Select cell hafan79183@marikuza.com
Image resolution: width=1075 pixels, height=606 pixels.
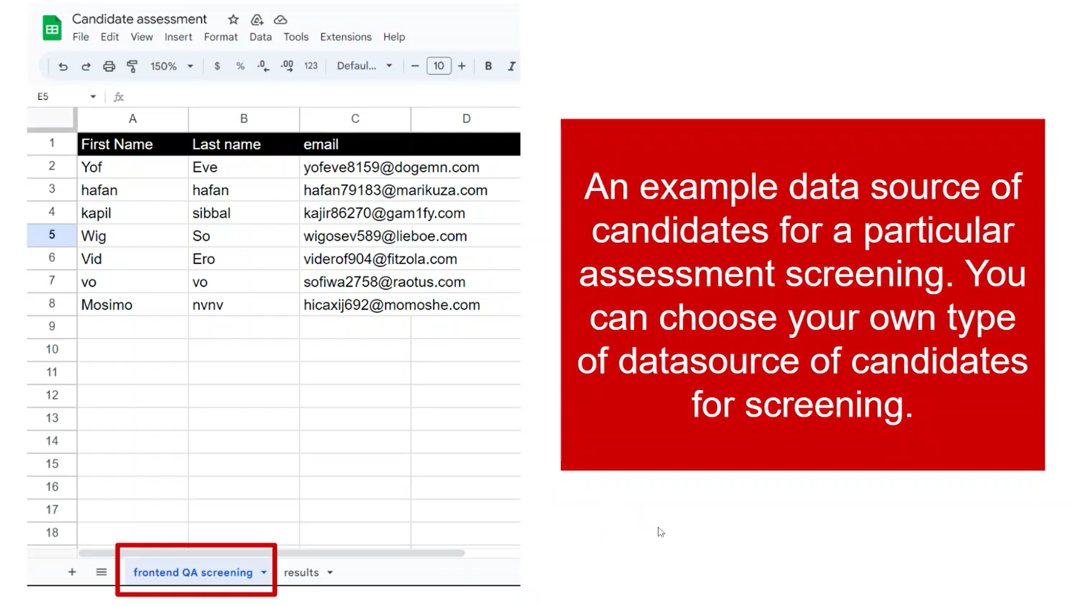tap(396, 190)
